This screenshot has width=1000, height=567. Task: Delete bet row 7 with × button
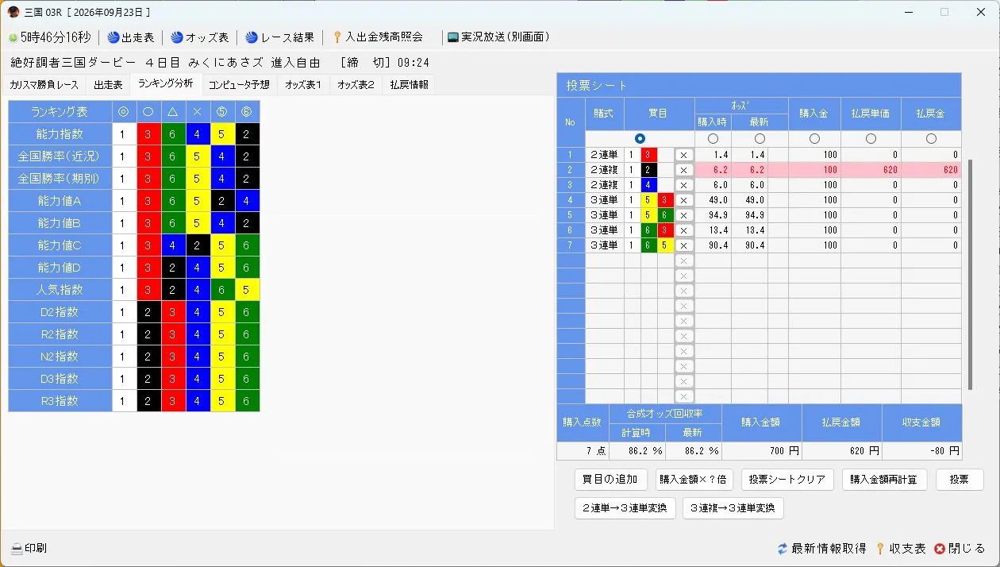[x=683, y=245]
